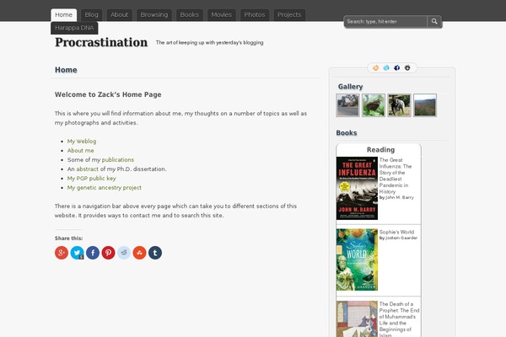Share this page on Facebook below the post

[93, 253]
